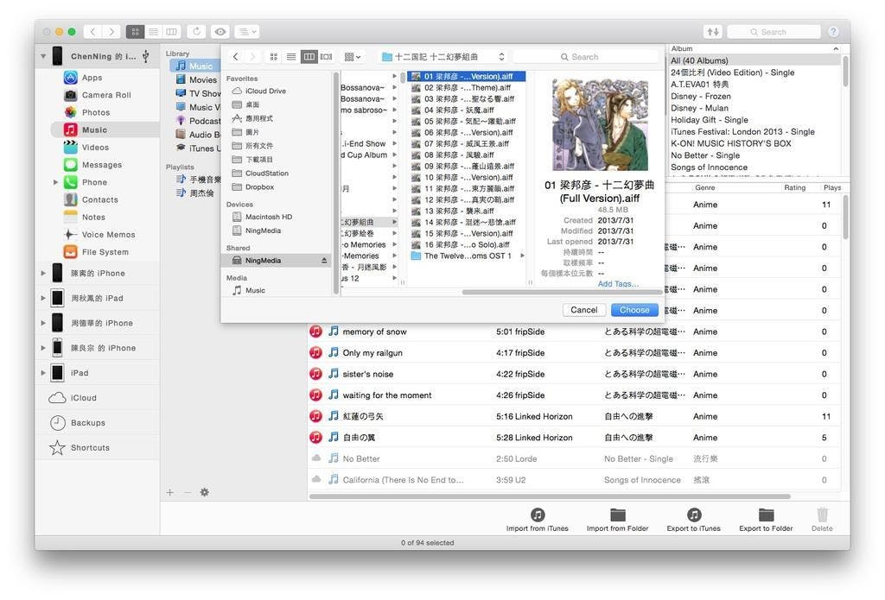Click the Export to iTunes icon
The image size is (885, 600).
[693, 515]
